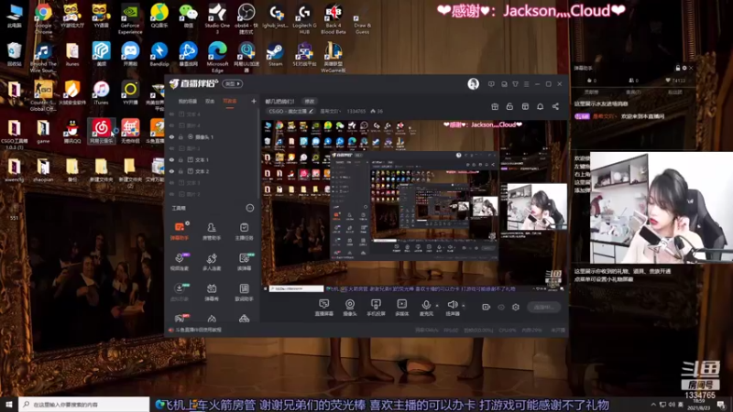Expand microphone options arrow
The width and height of the screenshot is (733, 412).
pos(437,306)
